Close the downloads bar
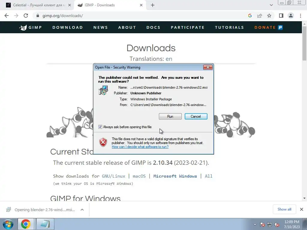Image resolution: width=307 pixels, height=230 pixels. point(302,209)
